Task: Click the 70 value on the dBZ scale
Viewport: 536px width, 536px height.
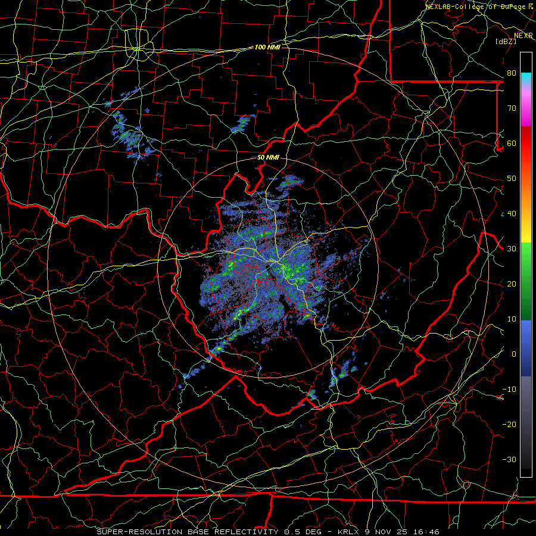Action: (512, 108)
